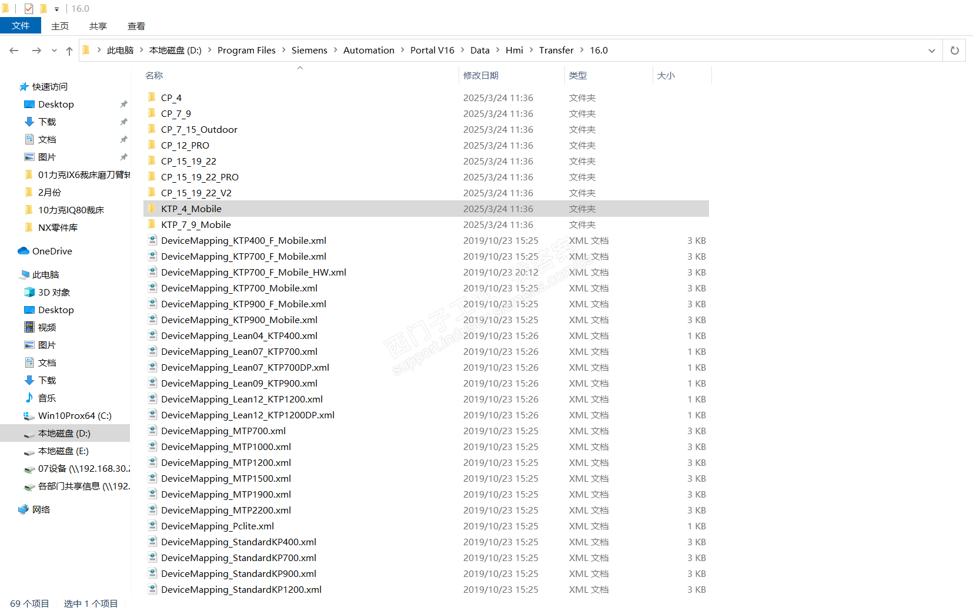Click the DeviceMapping_KTP700_F_Mobile_HW.xml file icon
973x611 pixels.
tap(152, 272)
